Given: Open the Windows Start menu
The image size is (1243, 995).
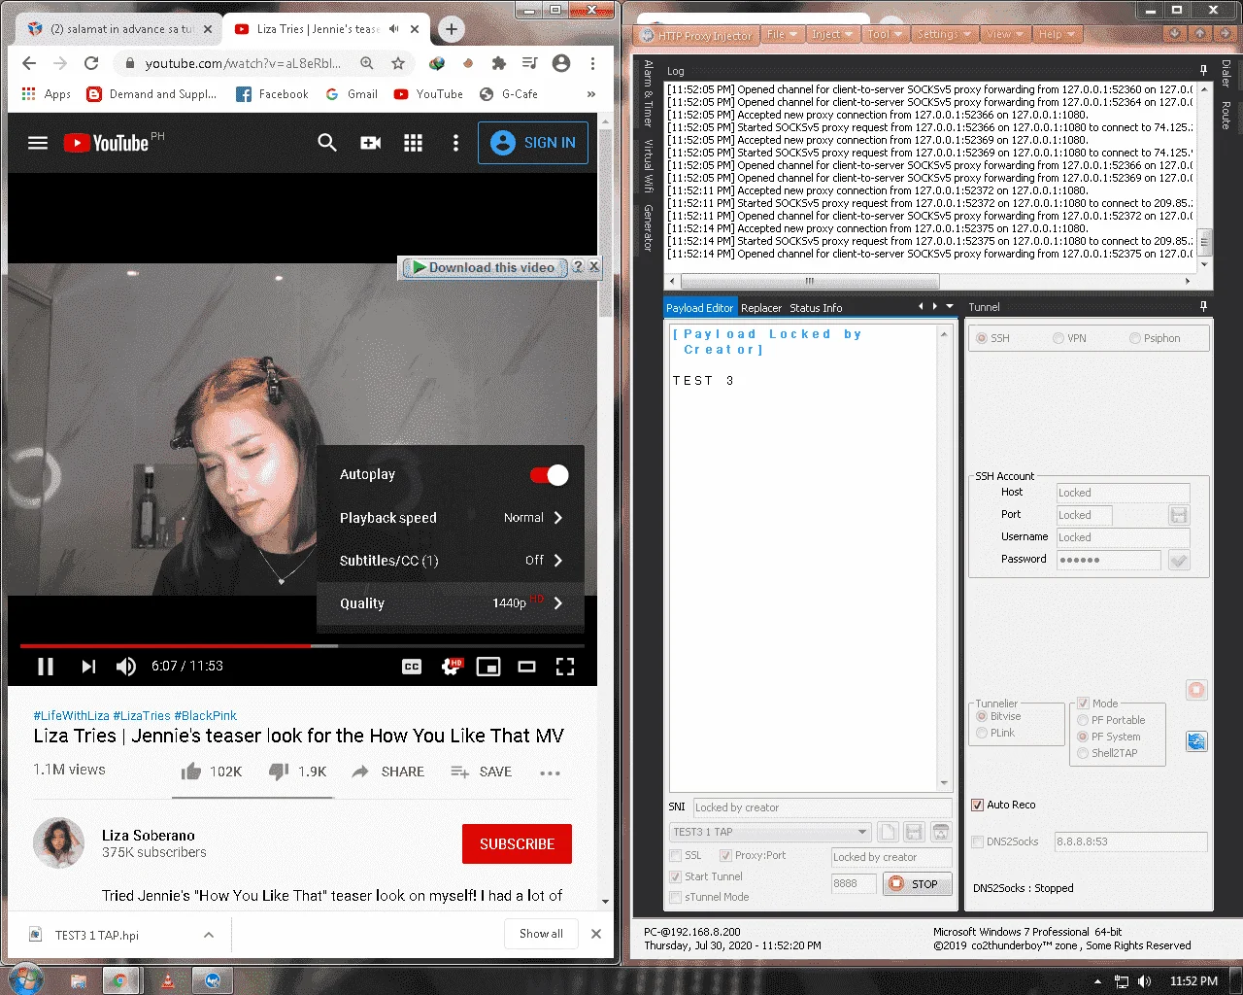Looking at the screenshot, I should [26, 978].
